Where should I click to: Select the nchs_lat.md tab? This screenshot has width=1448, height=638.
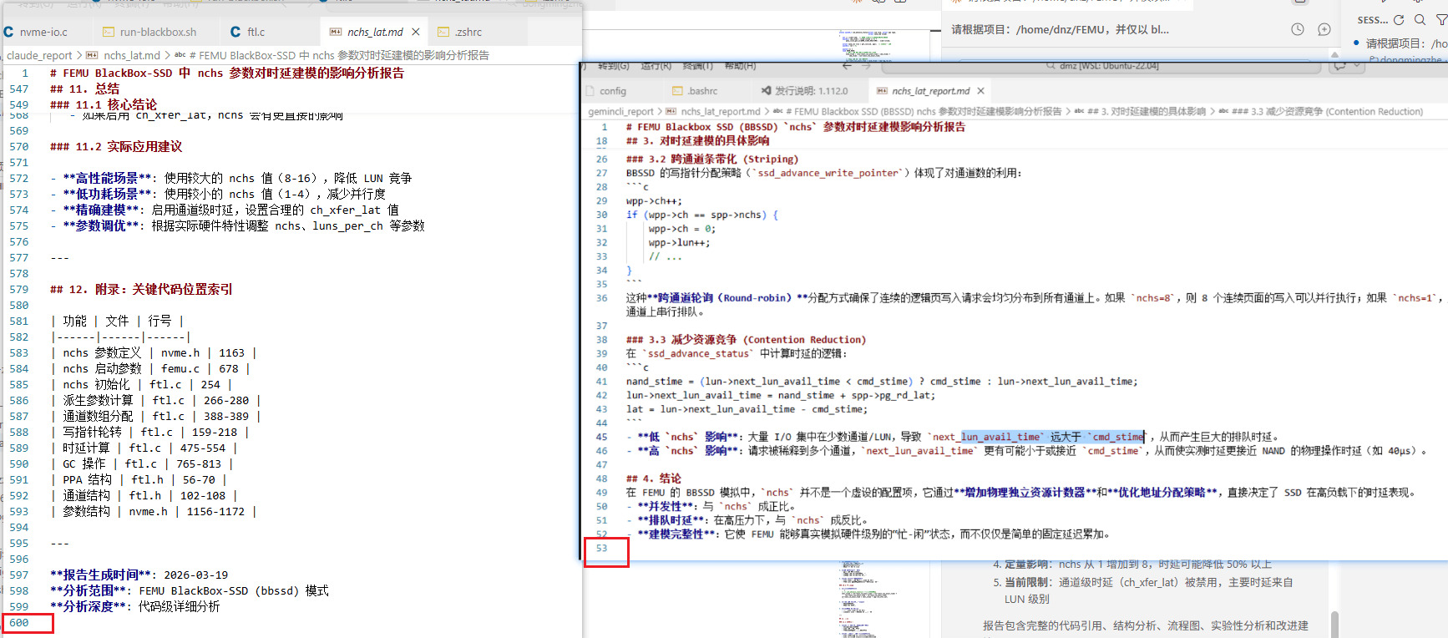click(x=375, y=32)
